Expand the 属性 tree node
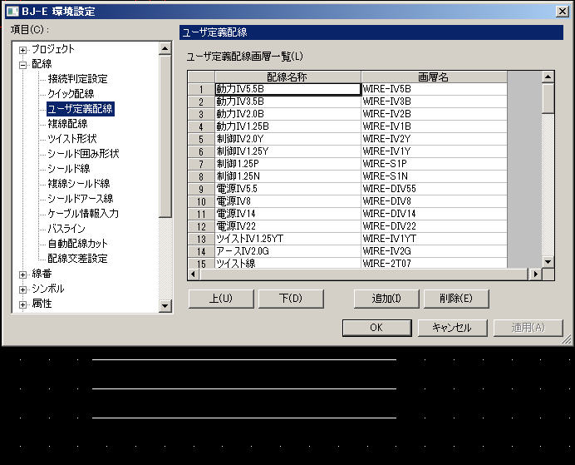 22,304
